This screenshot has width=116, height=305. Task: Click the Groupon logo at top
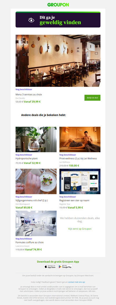(x=58, y=5)
